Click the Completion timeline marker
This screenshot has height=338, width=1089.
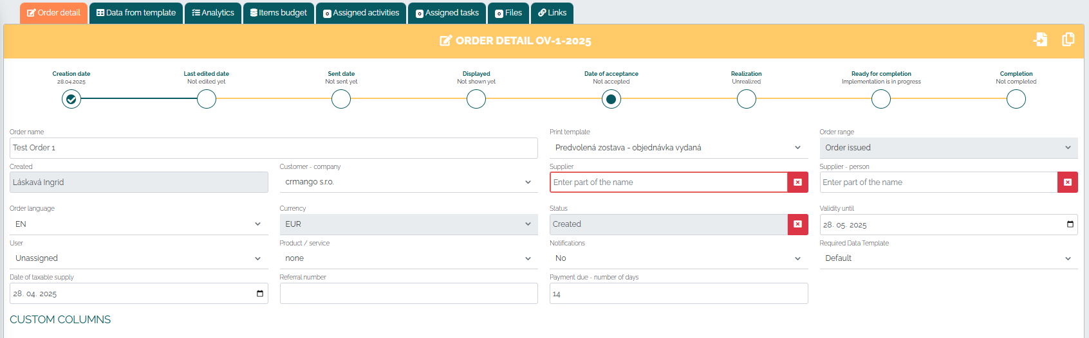[x=1016, y=99]
